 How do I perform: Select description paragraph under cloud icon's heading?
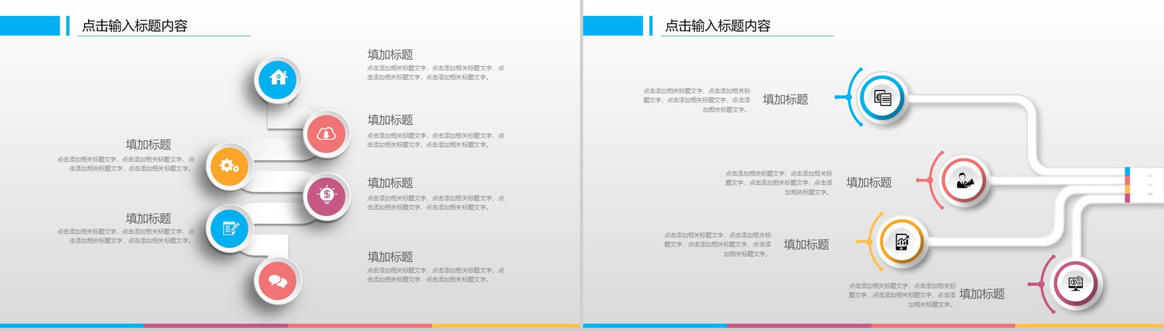point(436,141)
